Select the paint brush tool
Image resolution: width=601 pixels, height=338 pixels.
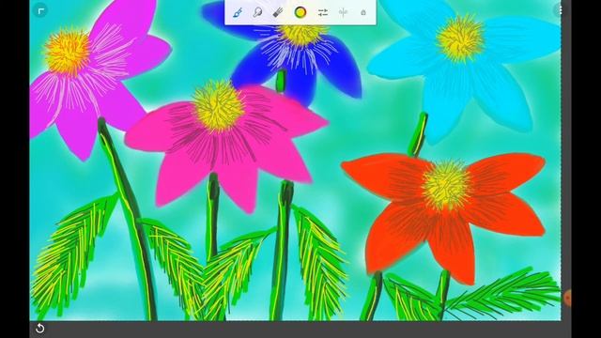tap(238, 12)
